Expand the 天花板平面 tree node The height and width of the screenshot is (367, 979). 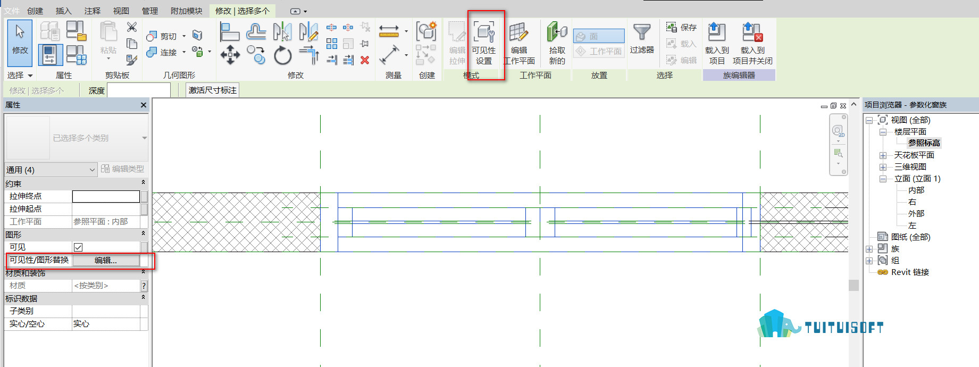click(883, 155)
